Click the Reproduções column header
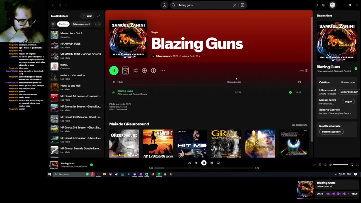This screenshot has width=361, height=203. [234, 82]
